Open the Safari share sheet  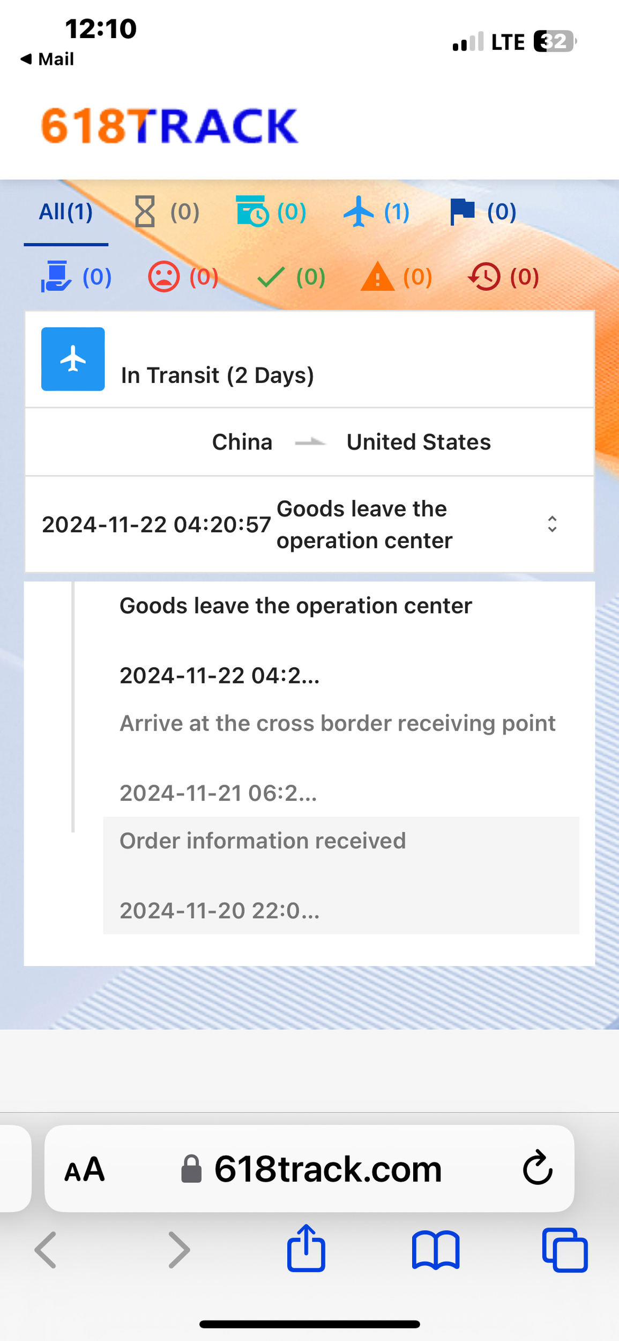click(x=306, y=1249)
